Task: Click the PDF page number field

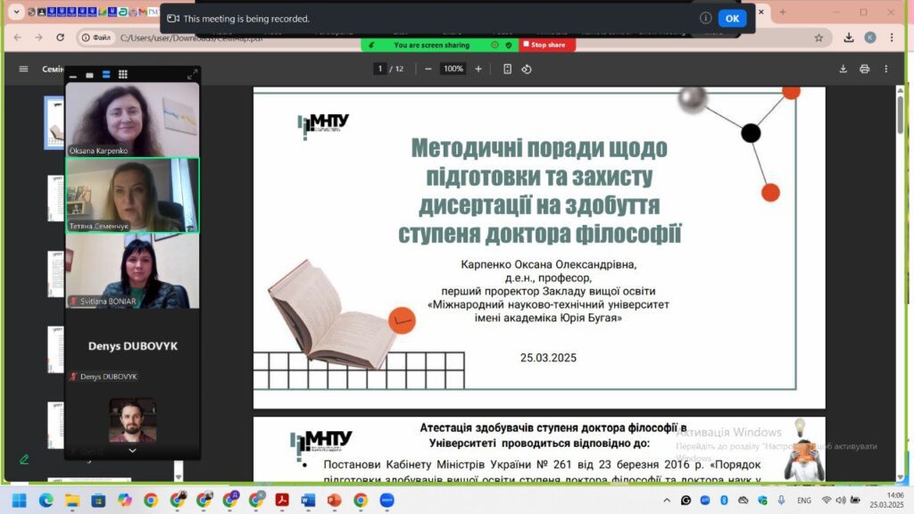Action: [380, 69]
